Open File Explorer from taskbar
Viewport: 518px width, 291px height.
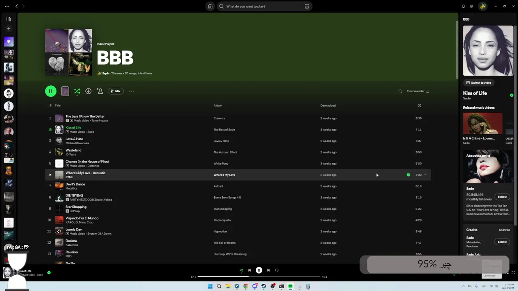point(228,286)
